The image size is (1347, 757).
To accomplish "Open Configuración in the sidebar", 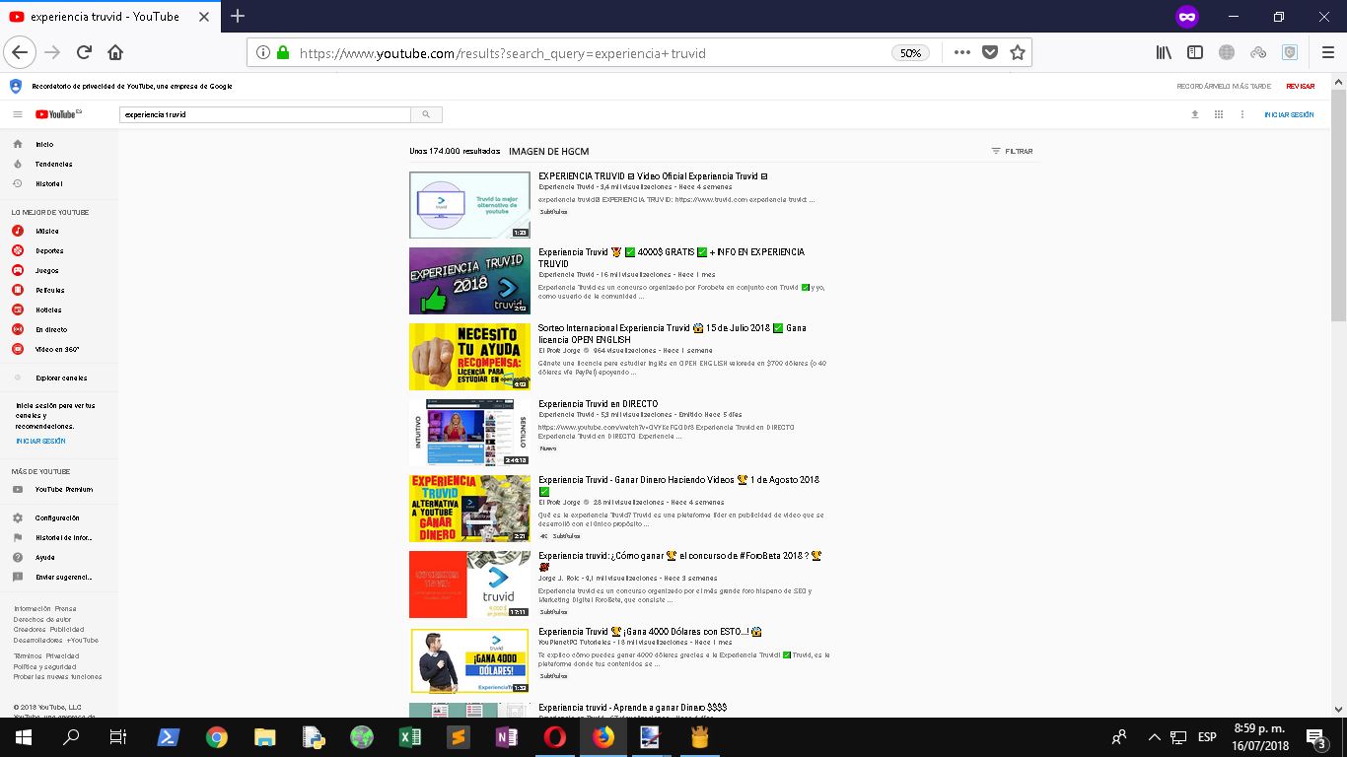I will click(x=59, y=518).
